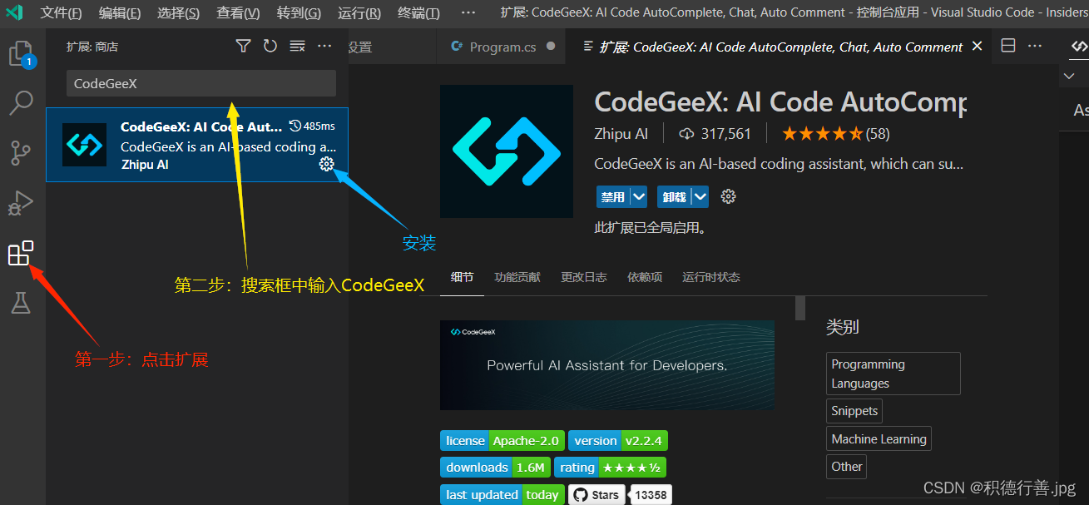Open the View menu
This screenshot has height=505, width=1089.
(238, 13)
